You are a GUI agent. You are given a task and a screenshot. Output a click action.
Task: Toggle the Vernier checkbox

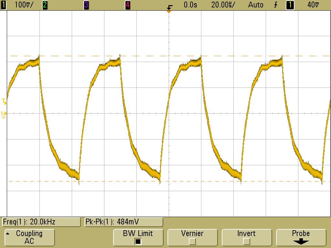coord(192,241)
